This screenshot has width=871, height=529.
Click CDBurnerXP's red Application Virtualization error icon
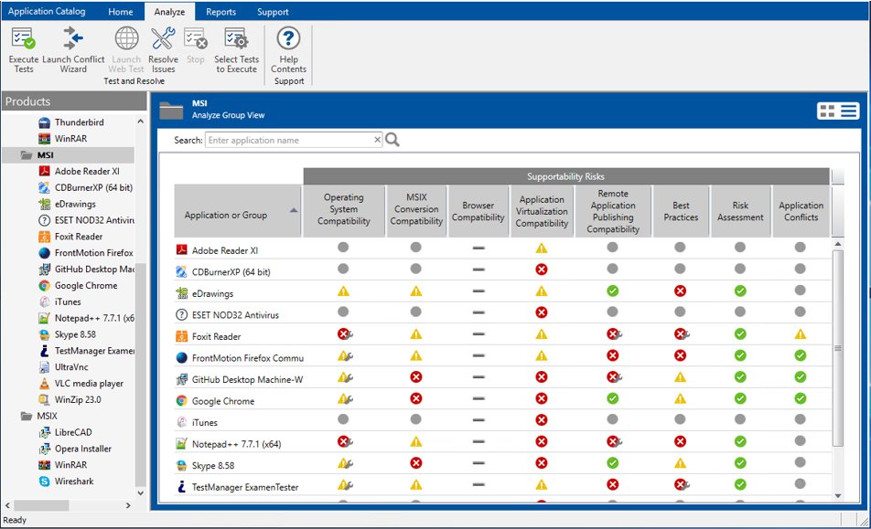(542, 270)
